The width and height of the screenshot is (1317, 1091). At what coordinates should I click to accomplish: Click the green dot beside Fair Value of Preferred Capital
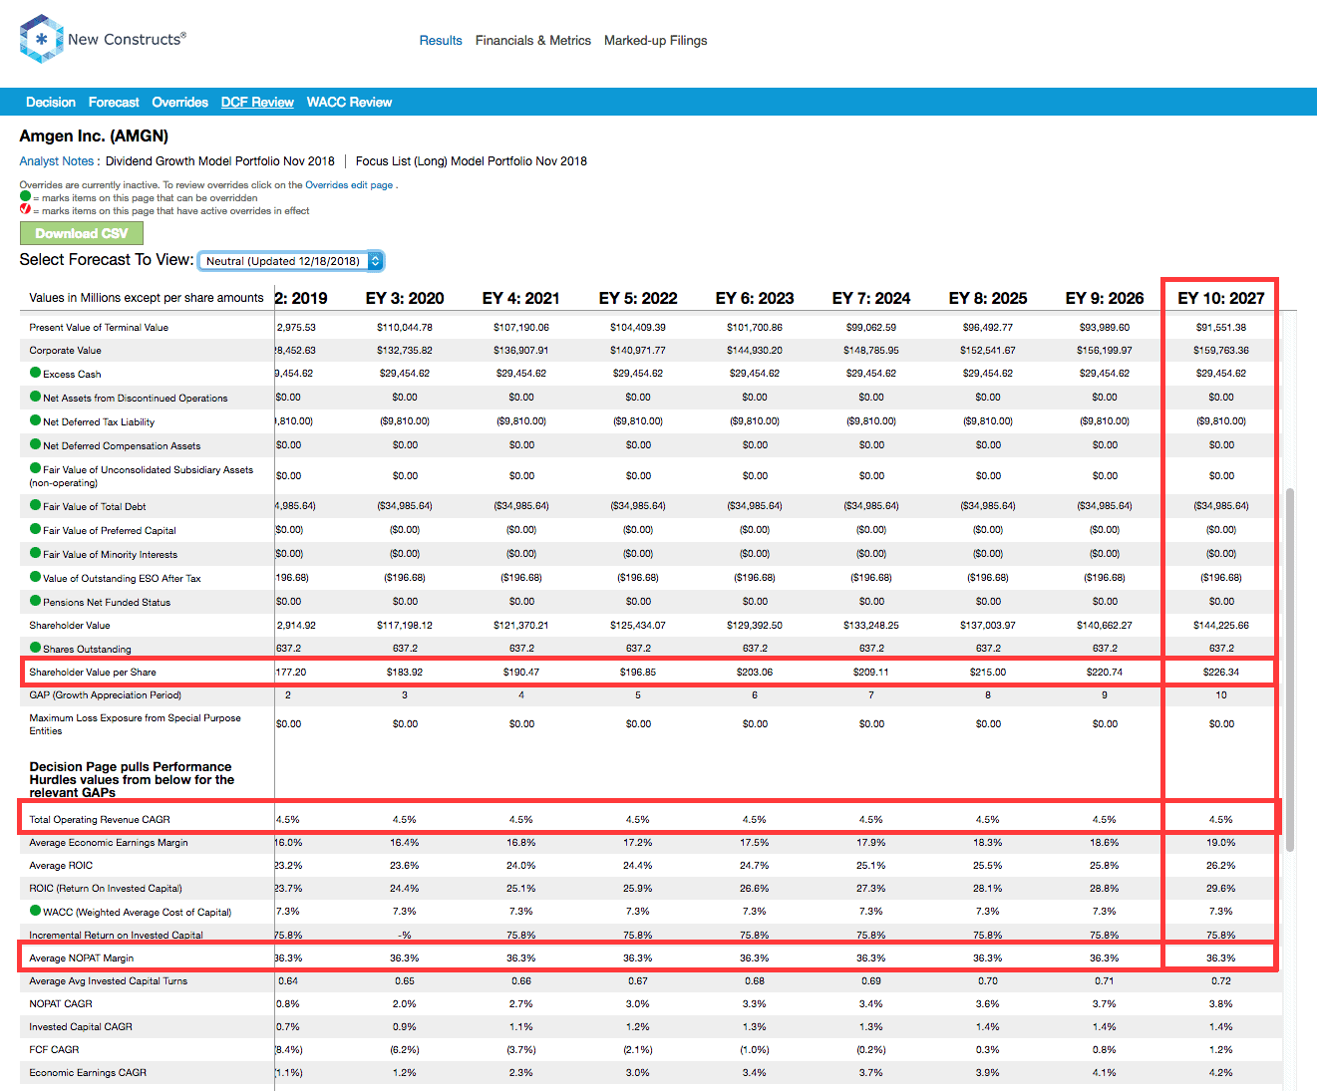click(35, 529)
